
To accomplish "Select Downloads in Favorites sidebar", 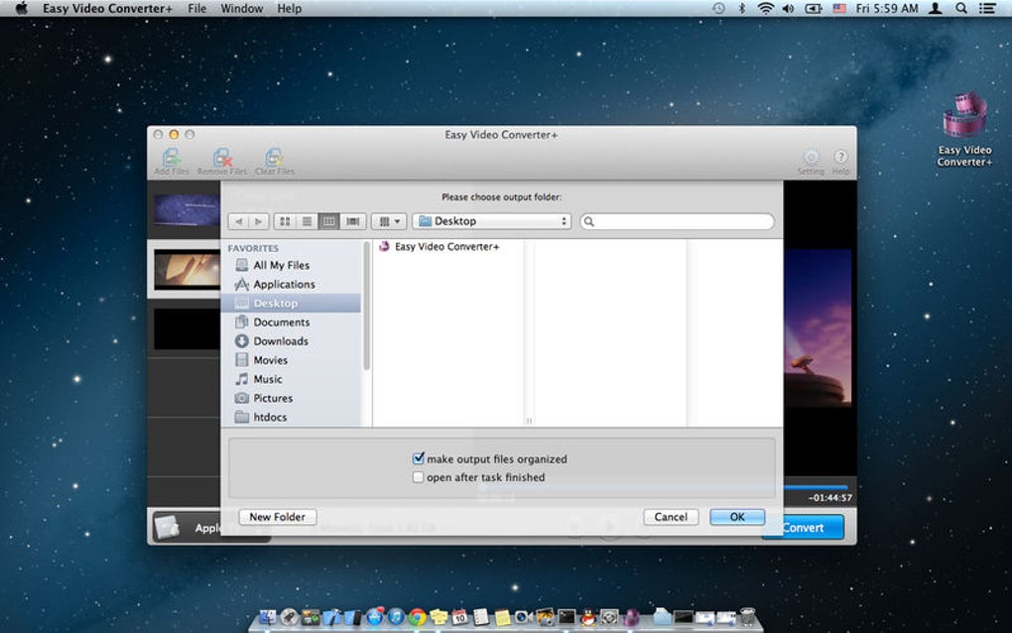I will pos(281,341).
